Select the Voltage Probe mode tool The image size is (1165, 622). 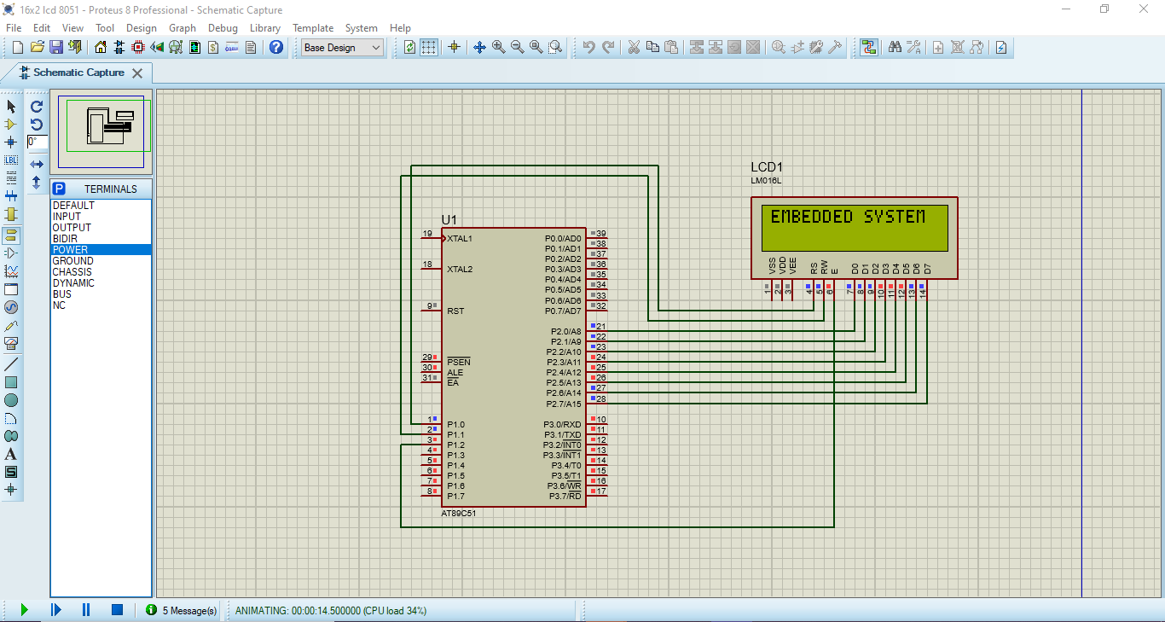(x=11, y=325)
